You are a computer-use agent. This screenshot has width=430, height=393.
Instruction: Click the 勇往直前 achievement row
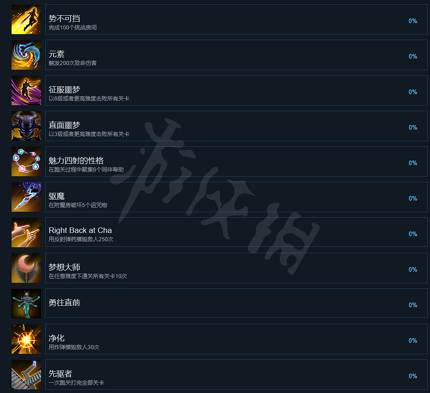pyautogui.click(x=236, y=304)
